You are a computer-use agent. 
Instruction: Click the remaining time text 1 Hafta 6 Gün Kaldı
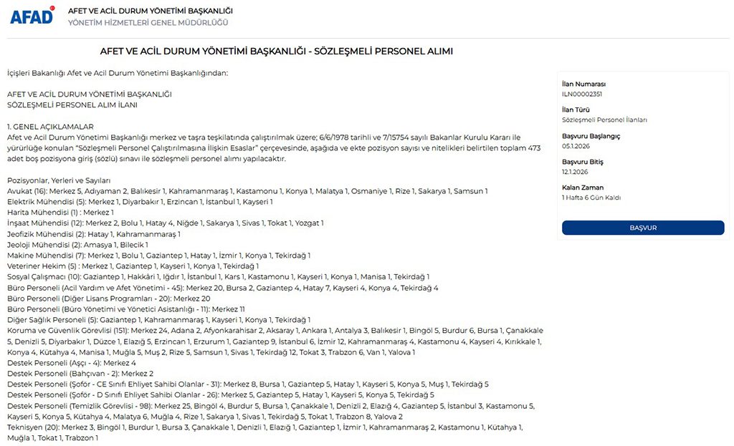(x=591, y=198)
